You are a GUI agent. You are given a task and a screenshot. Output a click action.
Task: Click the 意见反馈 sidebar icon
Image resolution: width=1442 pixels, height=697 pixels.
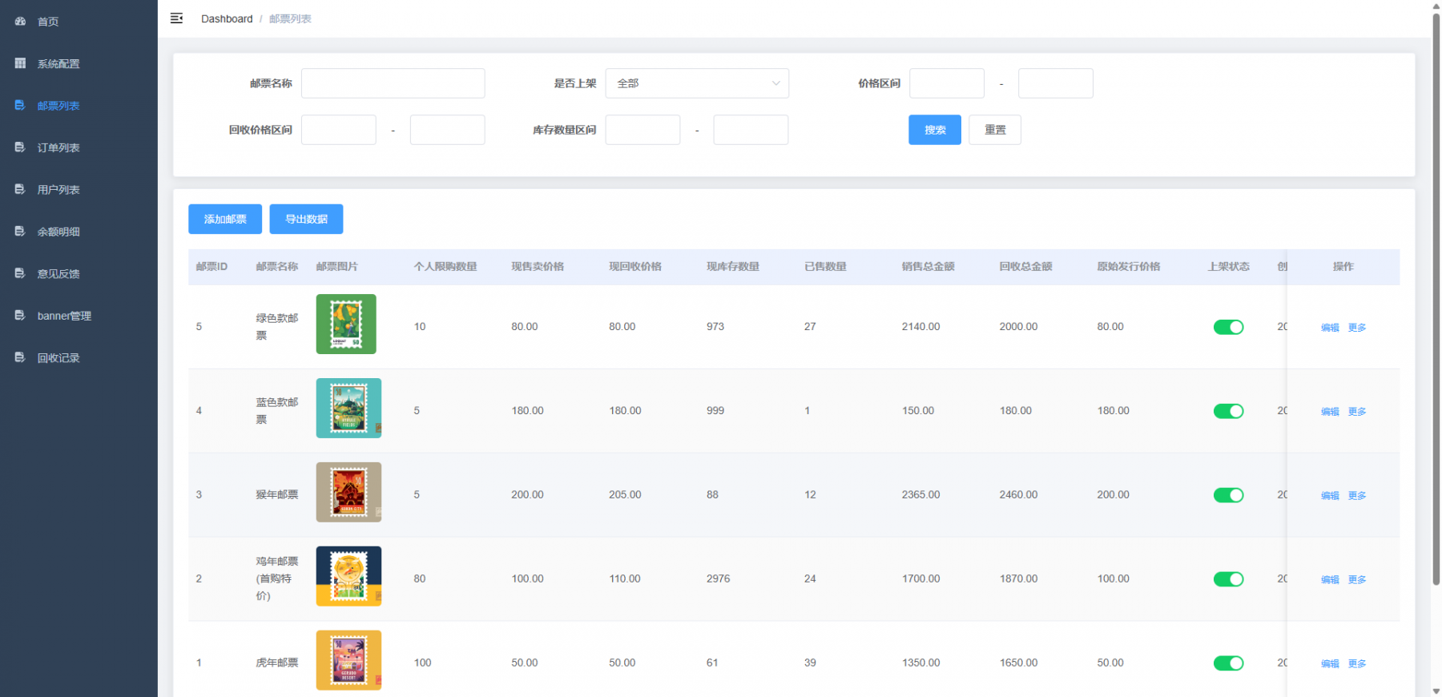point(20,273)
